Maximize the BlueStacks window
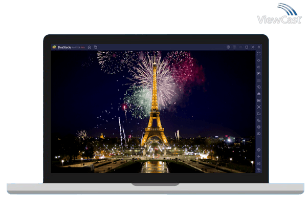 [x=247, y=47]
